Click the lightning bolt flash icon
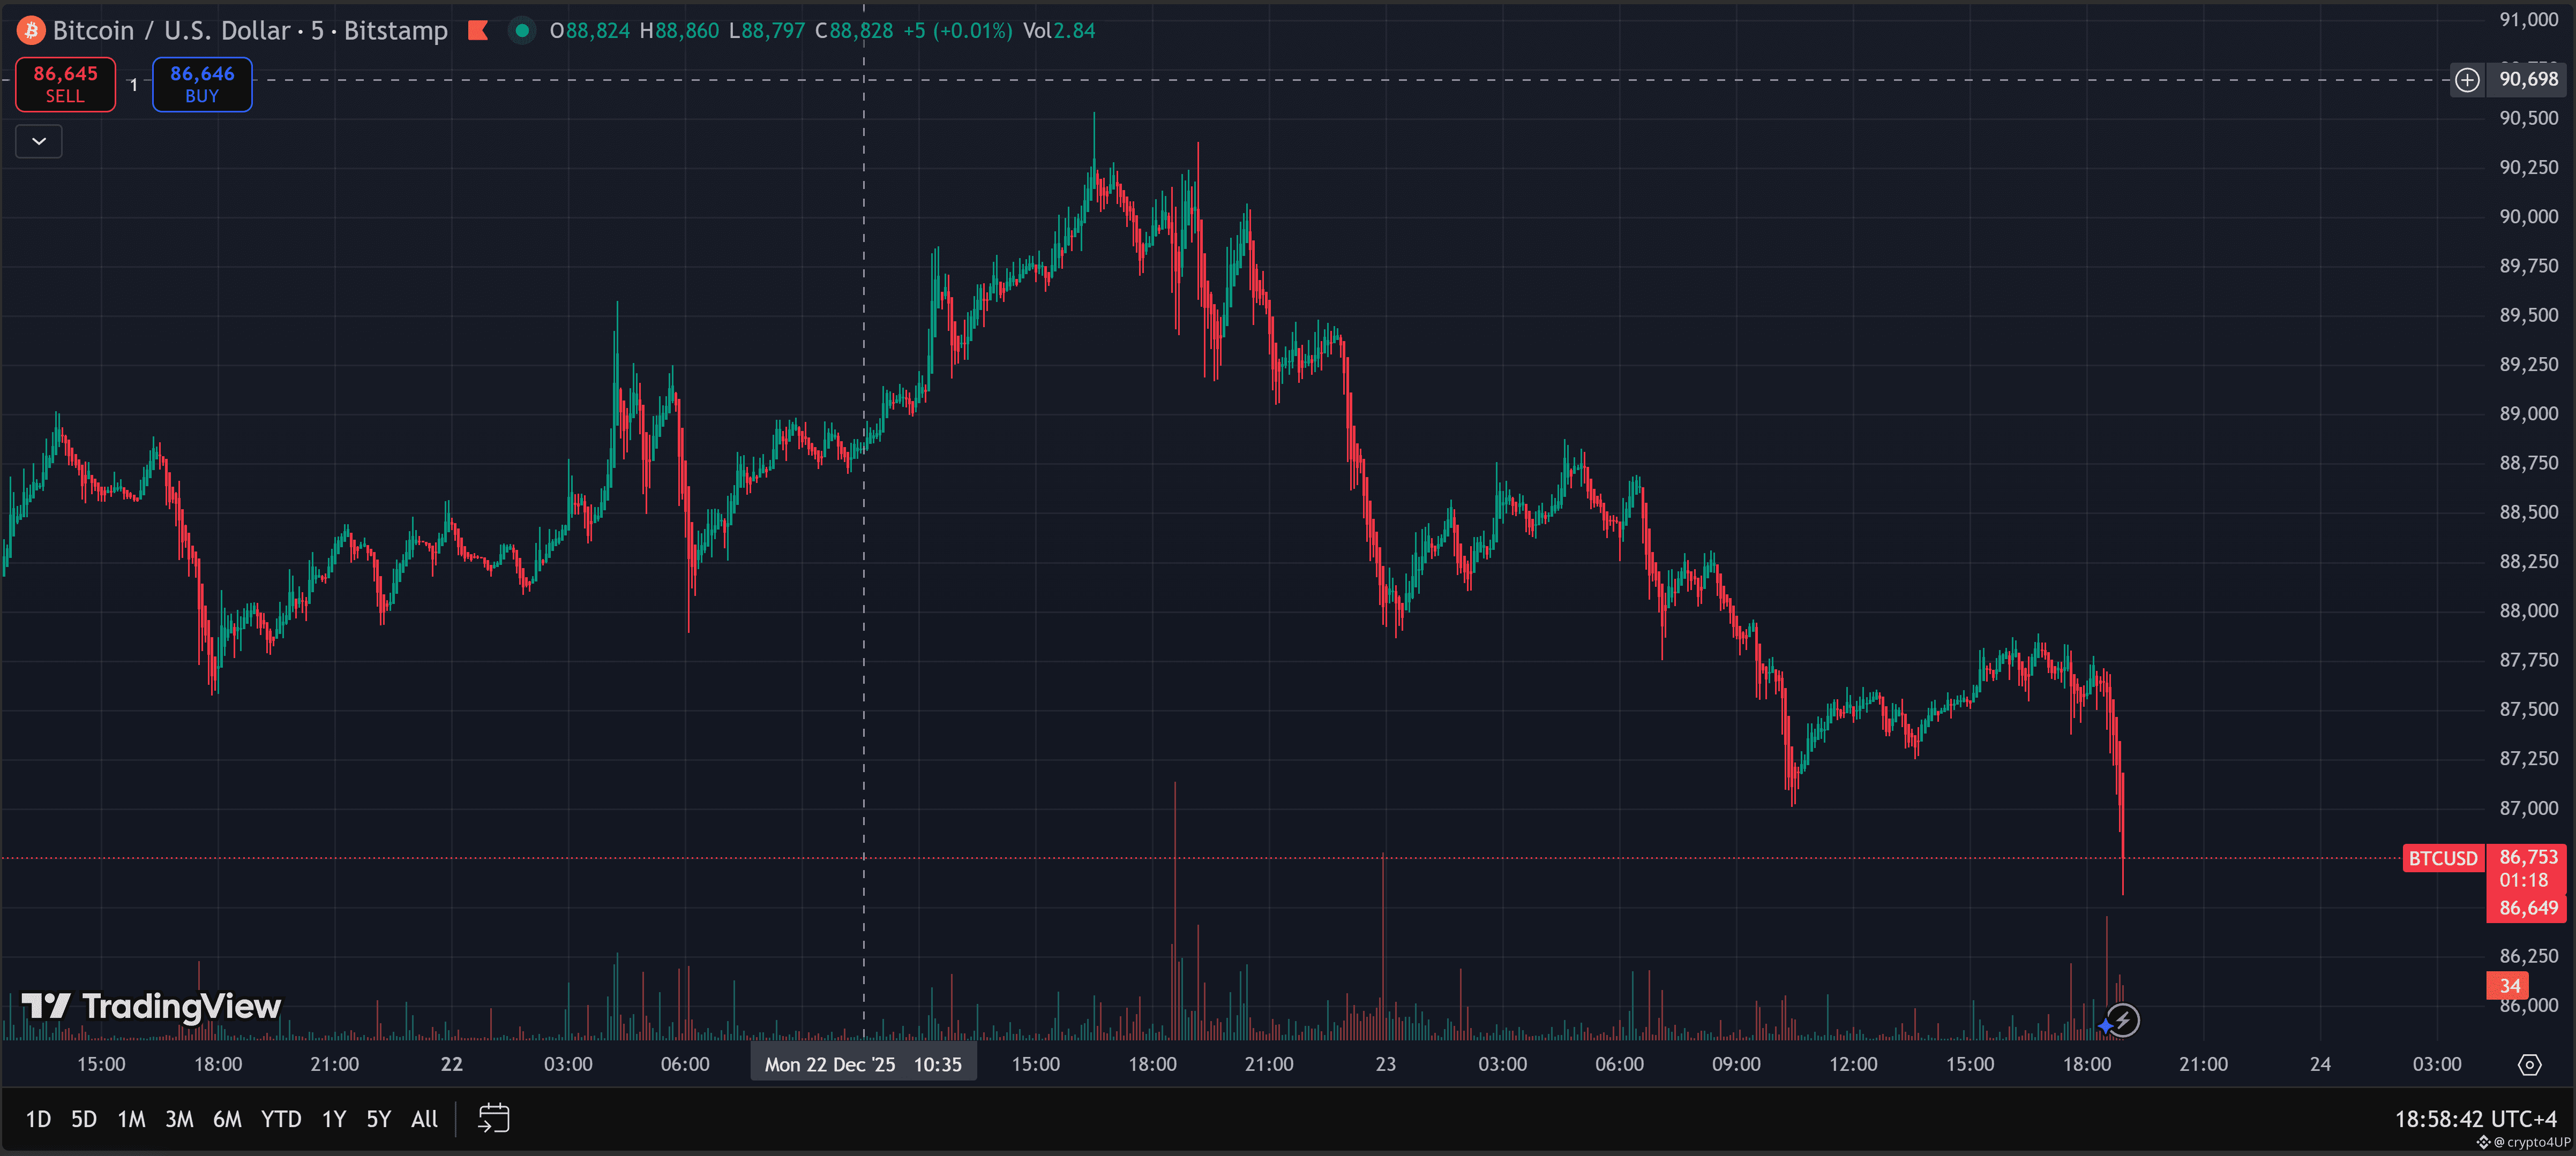This screenshot has width=2576, height=1156. (x=2123, y=1020)
